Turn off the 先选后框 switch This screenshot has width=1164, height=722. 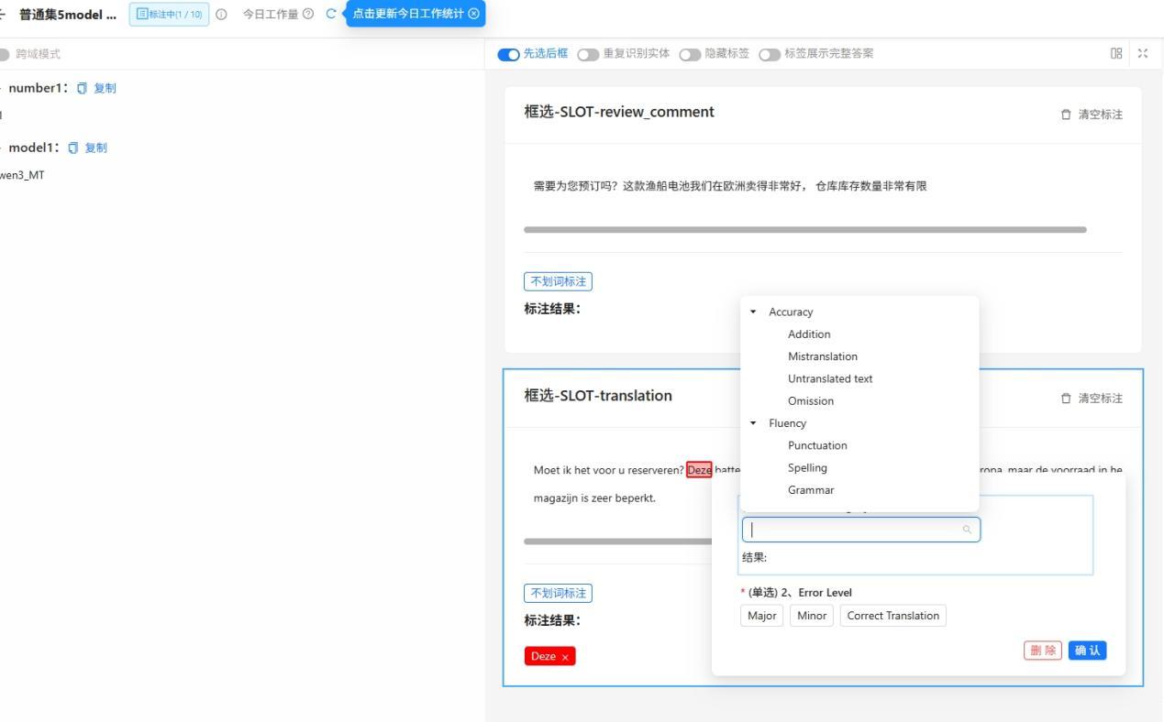click(508, 54)
